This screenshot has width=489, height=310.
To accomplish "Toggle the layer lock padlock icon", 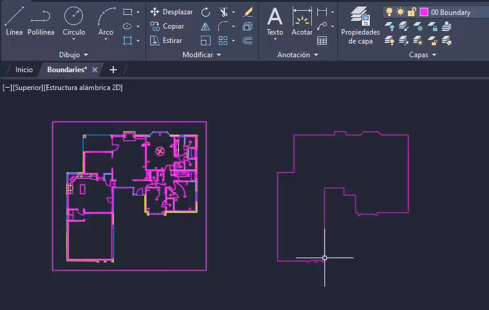I will pos(411,12).
